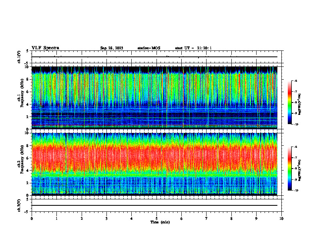Click "-10" tick on ch.1 colorbar
The height and width of the screenshot is (245, 317).
click(x=296, y=125)
